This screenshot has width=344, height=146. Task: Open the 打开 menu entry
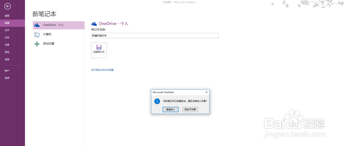point(7,30)
